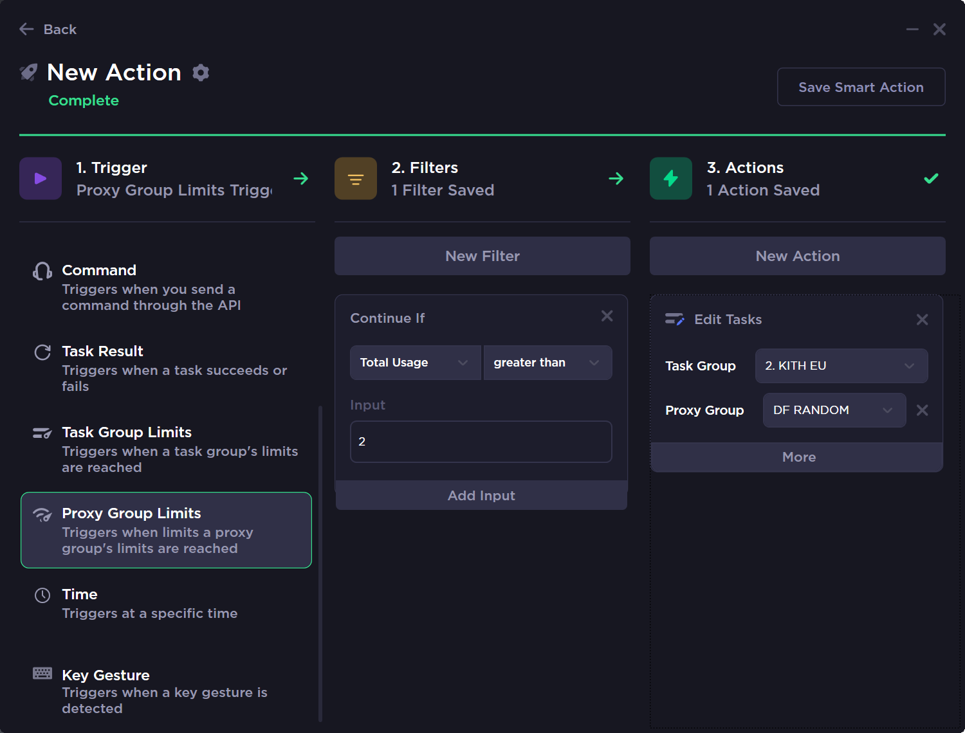Screen dimensions: 965x733
Task: Choose the Key Gesture trigger
Action: pos(166,691)
